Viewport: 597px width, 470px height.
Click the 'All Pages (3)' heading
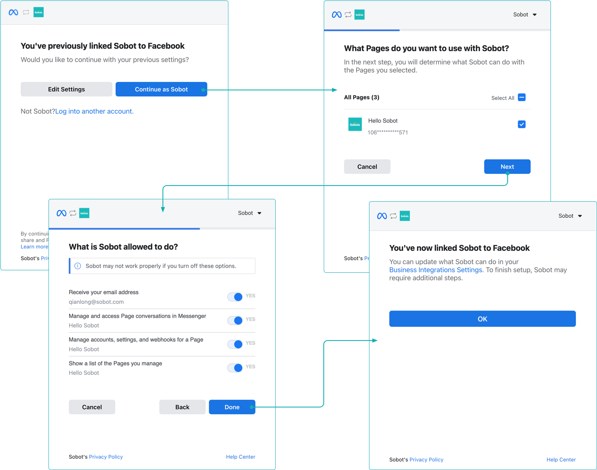pos(361,97)
